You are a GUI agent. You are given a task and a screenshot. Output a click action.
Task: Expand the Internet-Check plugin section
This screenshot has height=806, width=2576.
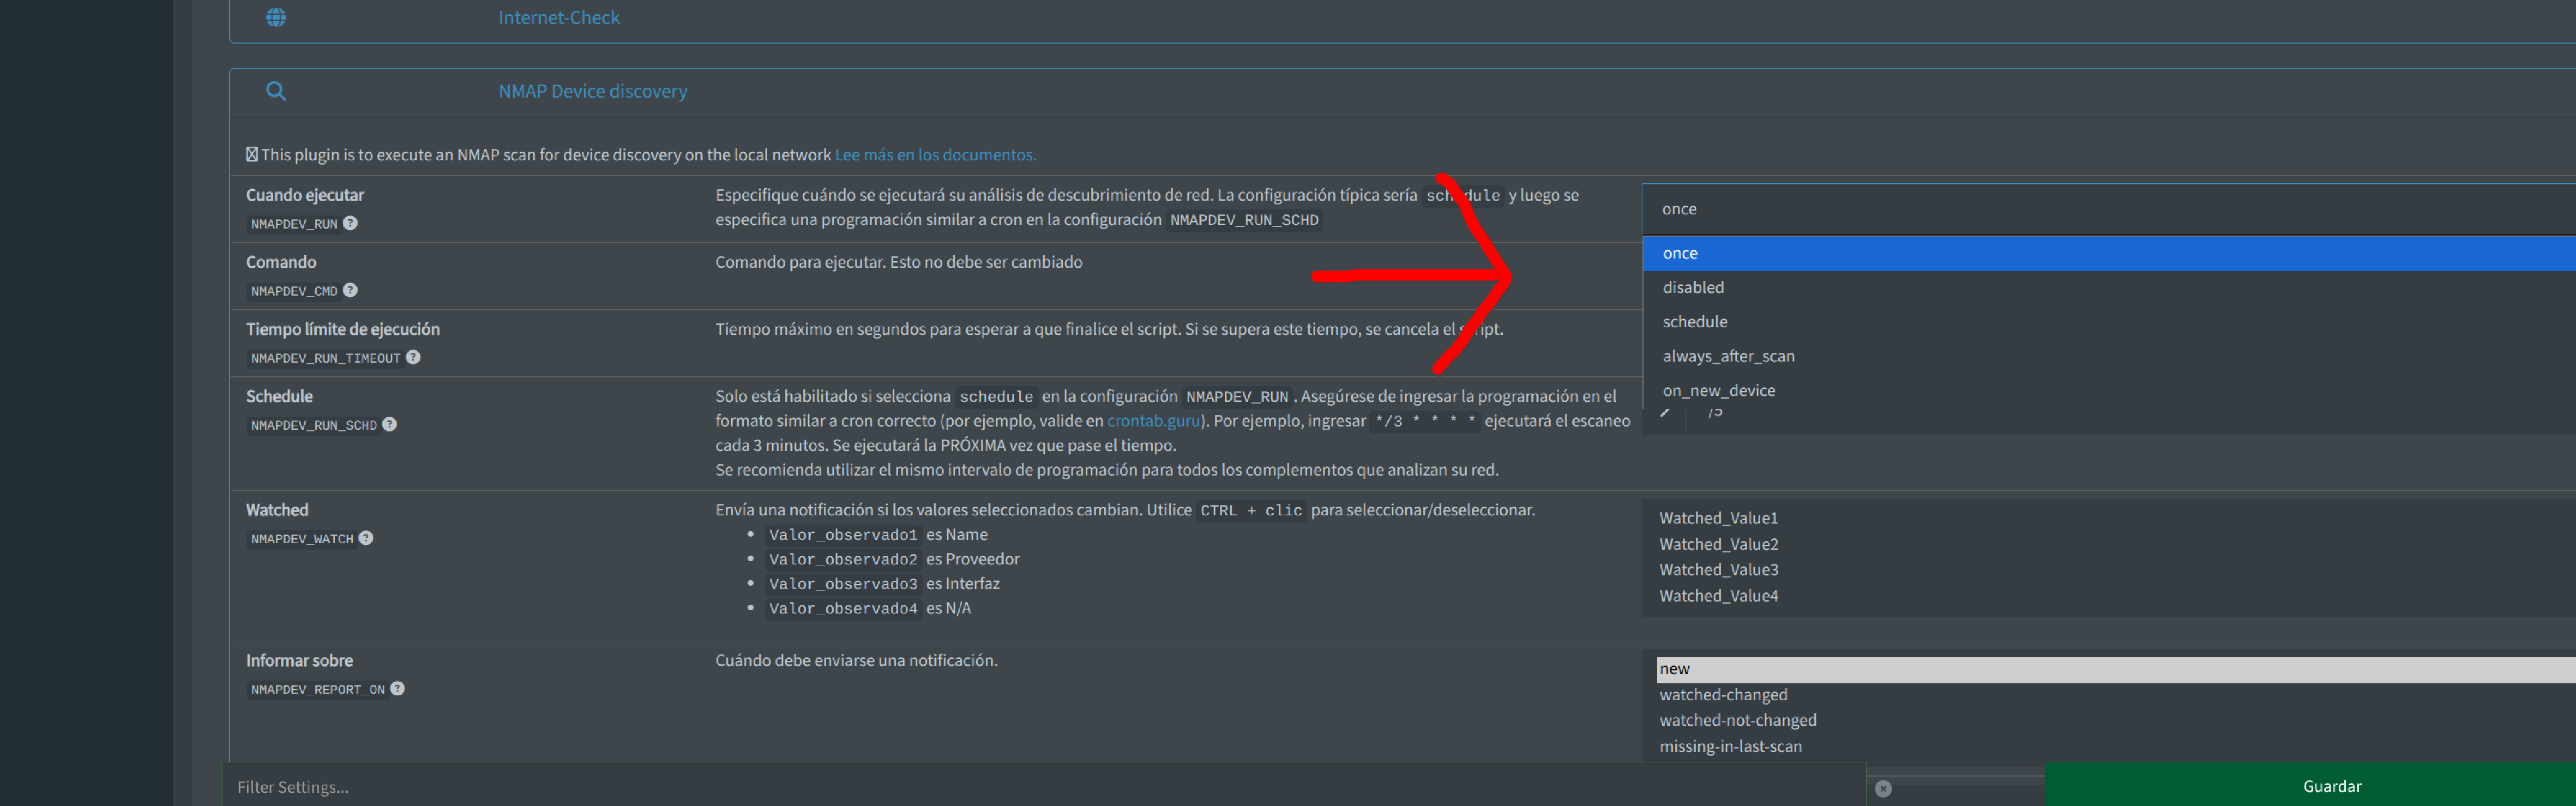tap(559, 17)
